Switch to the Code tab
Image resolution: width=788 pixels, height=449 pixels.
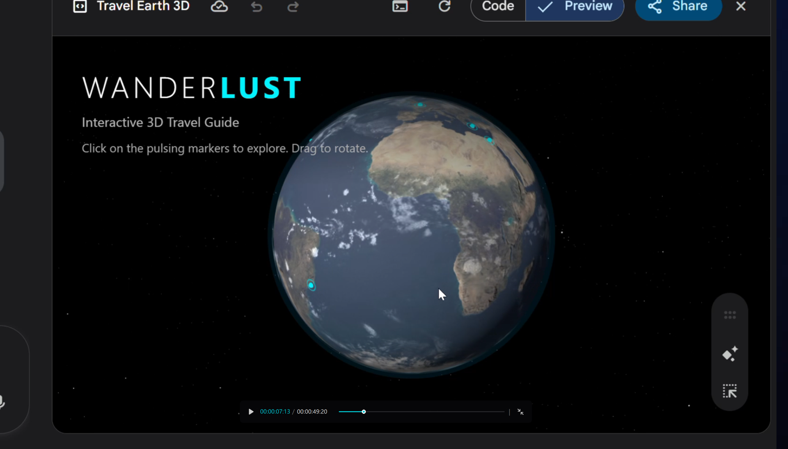click(498, 7)
